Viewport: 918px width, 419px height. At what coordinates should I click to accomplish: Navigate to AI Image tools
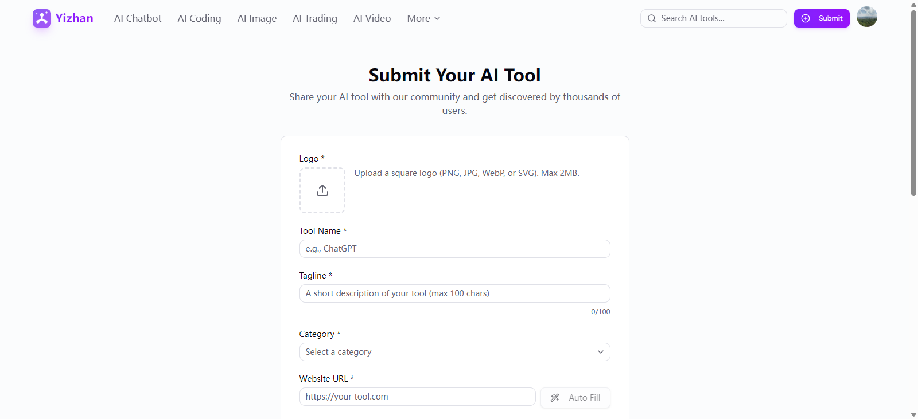[x=257, y=18]
